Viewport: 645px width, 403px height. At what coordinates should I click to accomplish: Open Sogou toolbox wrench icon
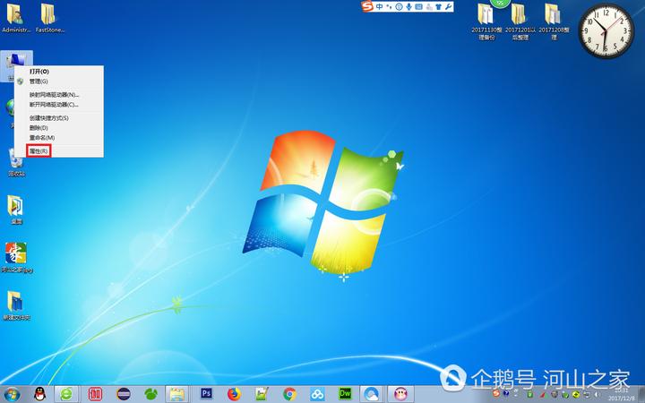point(449,6)
